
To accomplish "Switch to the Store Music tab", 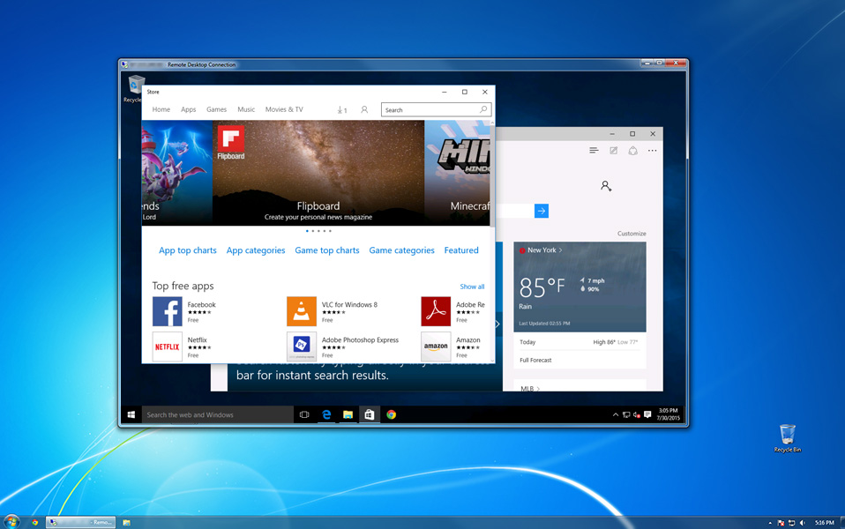I will click(246, 109).
